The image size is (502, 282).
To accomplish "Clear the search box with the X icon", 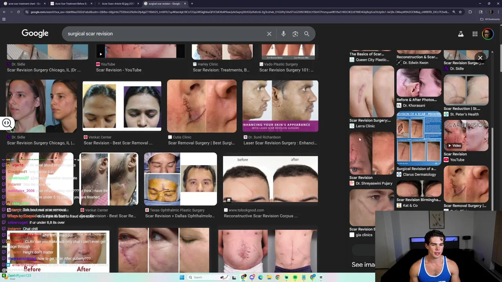I will 269,34.
